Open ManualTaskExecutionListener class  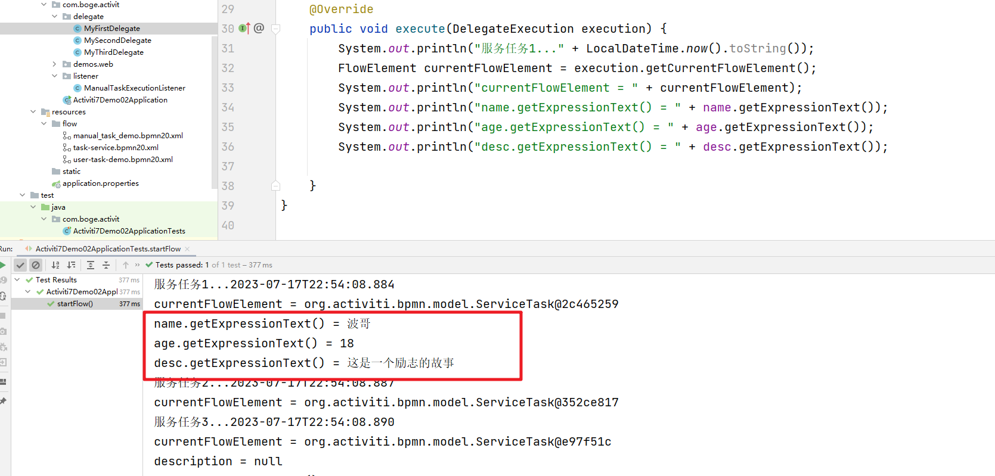pyautogui.click(x=135, y=88)
